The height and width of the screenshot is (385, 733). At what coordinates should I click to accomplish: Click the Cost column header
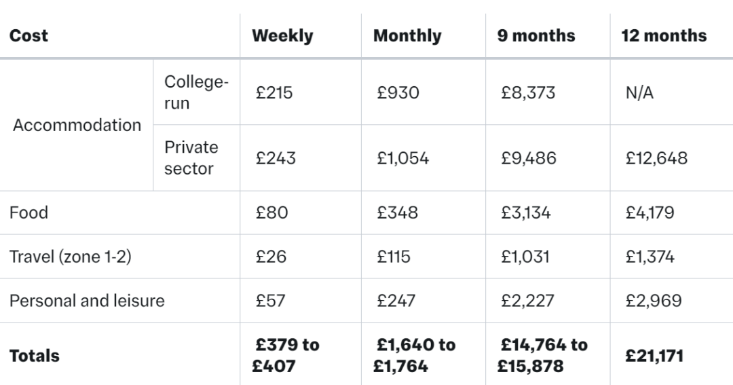pos(29,36)
